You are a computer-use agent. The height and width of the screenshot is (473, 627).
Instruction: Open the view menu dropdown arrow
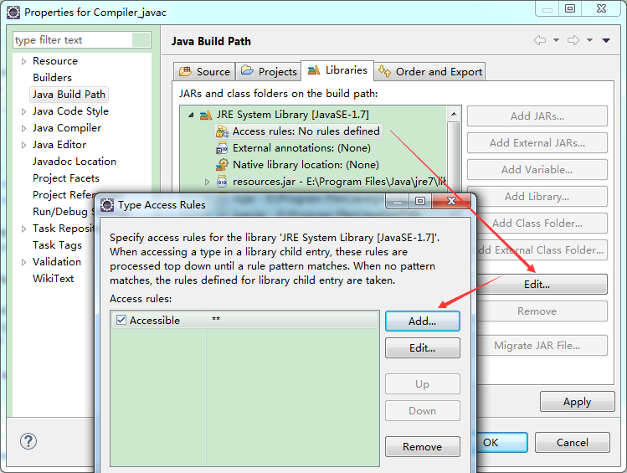coord(606,40)
